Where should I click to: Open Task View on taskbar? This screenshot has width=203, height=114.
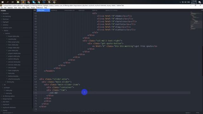click(x=13, y=2)
